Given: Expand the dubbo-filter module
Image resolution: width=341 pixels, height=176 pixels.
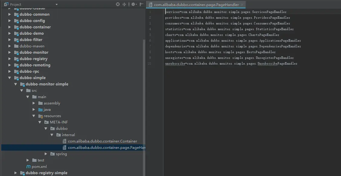Looking at the screenshot, I should pos(10,40).
